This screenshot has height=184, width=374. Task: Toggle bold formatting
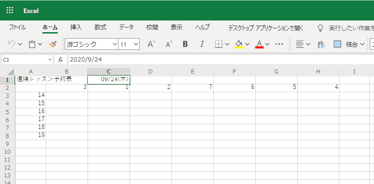pos(185,44)
